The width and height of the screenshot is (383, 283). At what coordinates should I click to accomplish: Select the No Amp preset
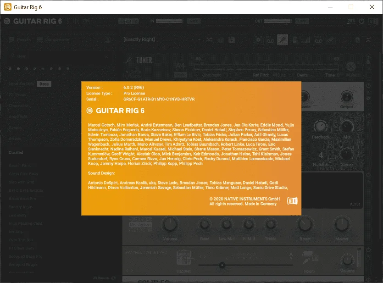coord(16,232)
